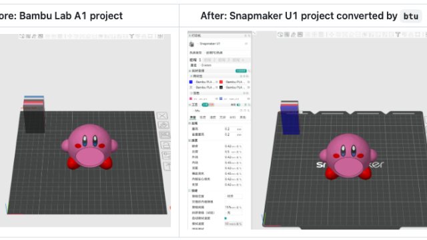This screenshot has width=427, height=240.
Task: Click the text-shape icon in the Before toolbar
Action: tap(132, 36)
